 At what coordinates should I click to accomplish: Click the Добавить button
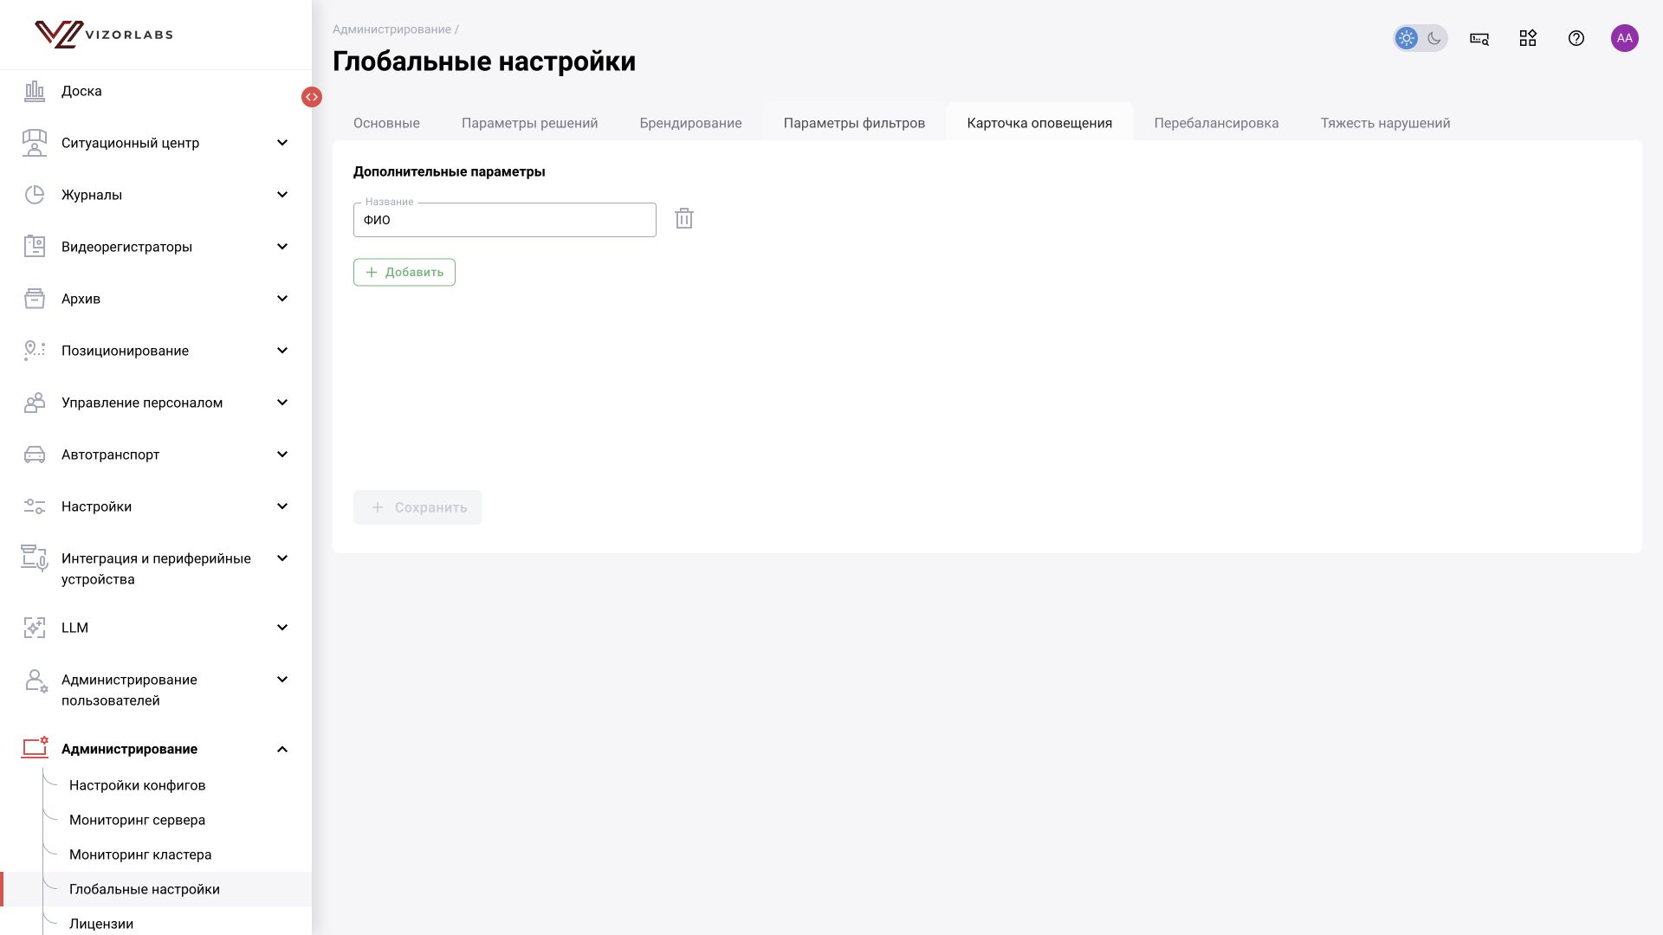[404, 272]
